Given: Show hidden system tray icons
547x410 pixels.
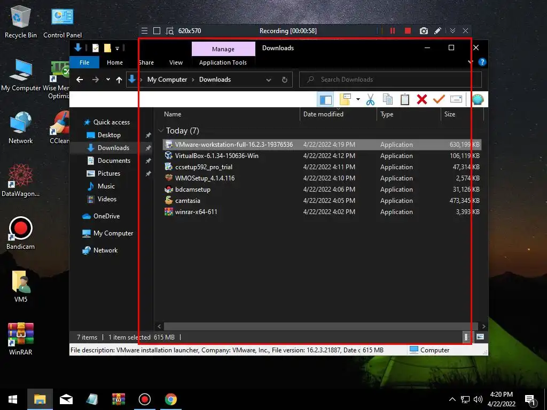Looking at the screenshot, I should [x=452, y=399].
